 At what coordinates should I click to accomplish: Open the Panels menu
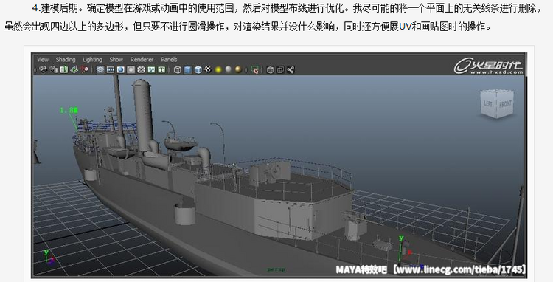[x=169, y=60]
